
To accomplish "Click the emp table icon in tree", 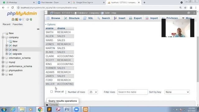I will tap(10, 50).
